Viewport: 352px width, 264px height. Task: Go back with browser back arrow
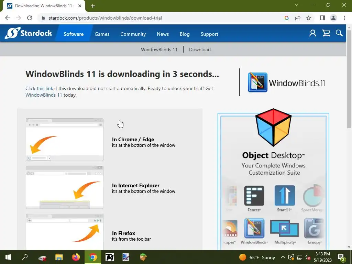(x=8, y=18)
